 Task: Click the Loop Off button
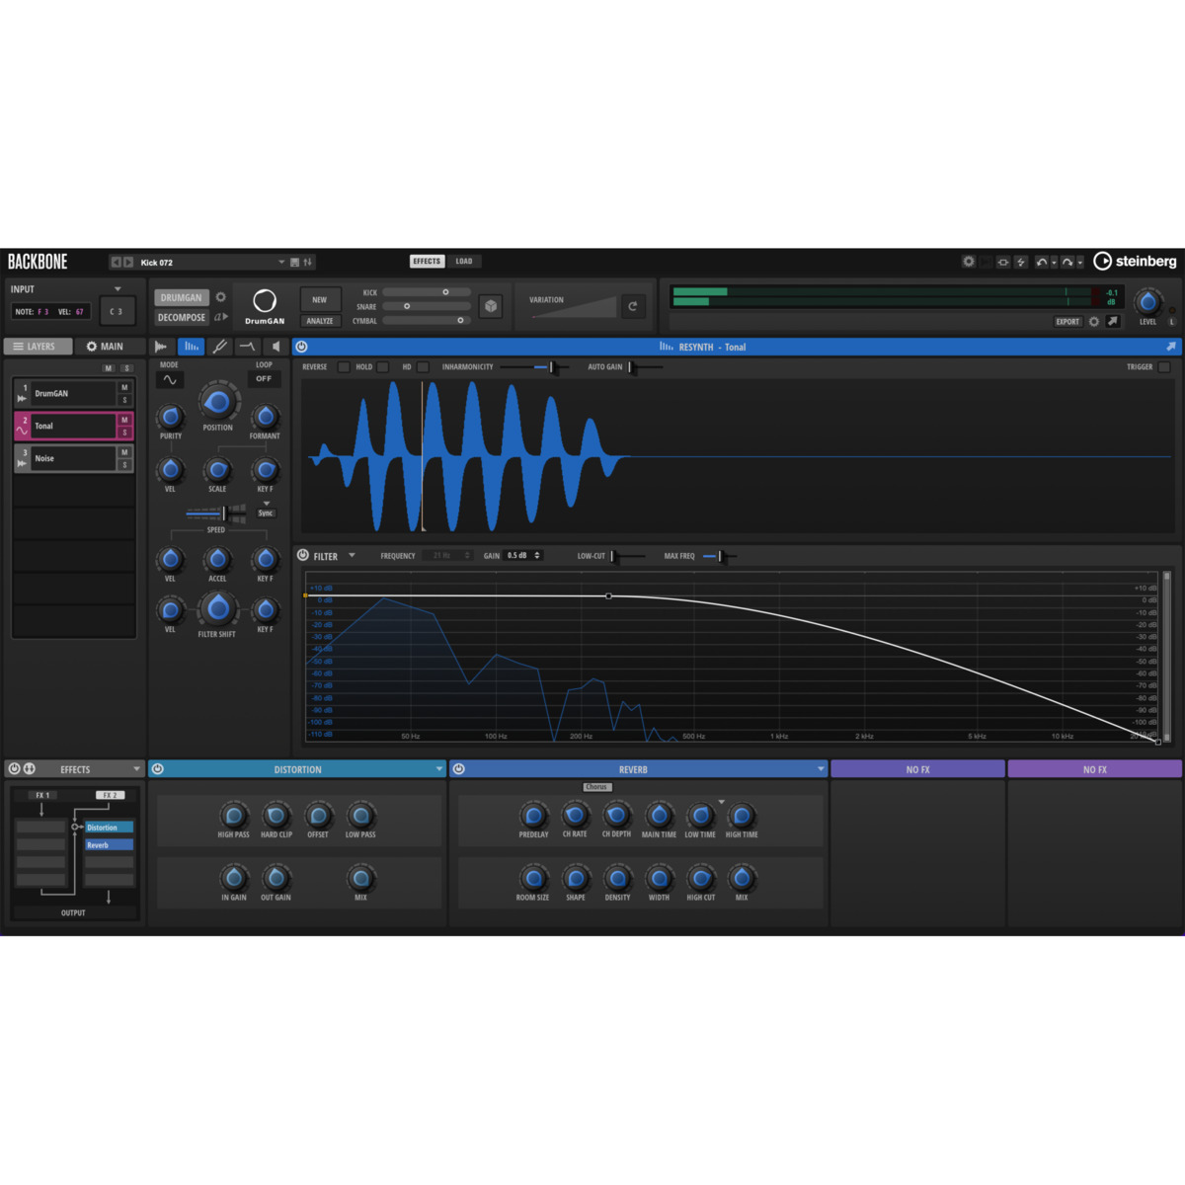point(264,379)
